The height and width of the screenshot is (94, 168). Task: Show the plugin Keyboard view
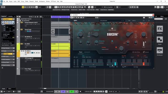[x=146, y=52]
